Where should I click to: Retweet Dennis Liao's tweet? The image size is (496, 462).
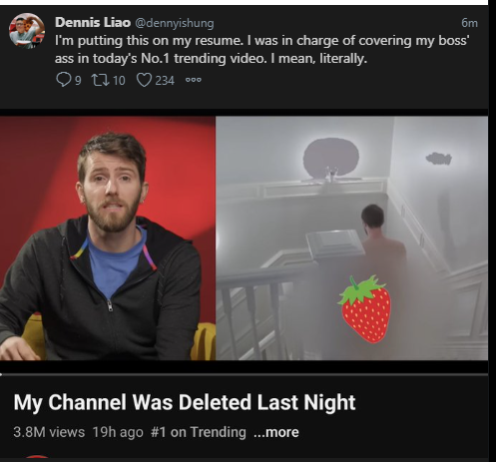100,80
